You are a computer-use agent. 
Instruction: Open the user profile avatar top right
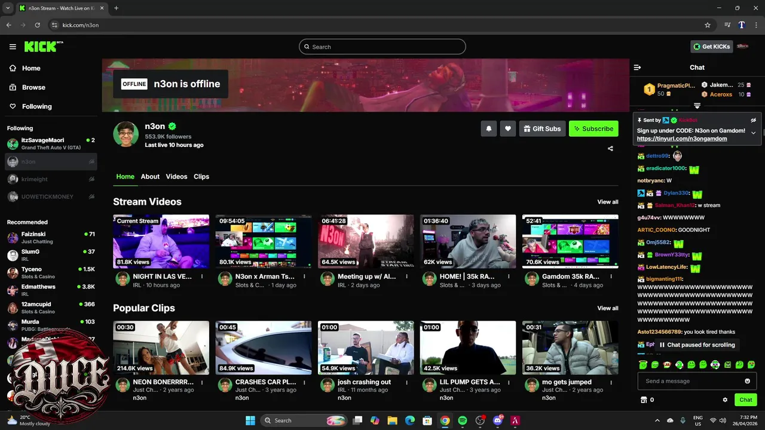[x=743, y=47]
